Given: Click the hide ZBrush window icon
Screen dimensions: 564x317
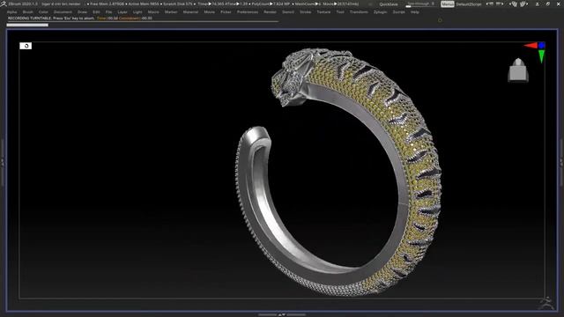Looking at the screenshot, I should (538, 4).
